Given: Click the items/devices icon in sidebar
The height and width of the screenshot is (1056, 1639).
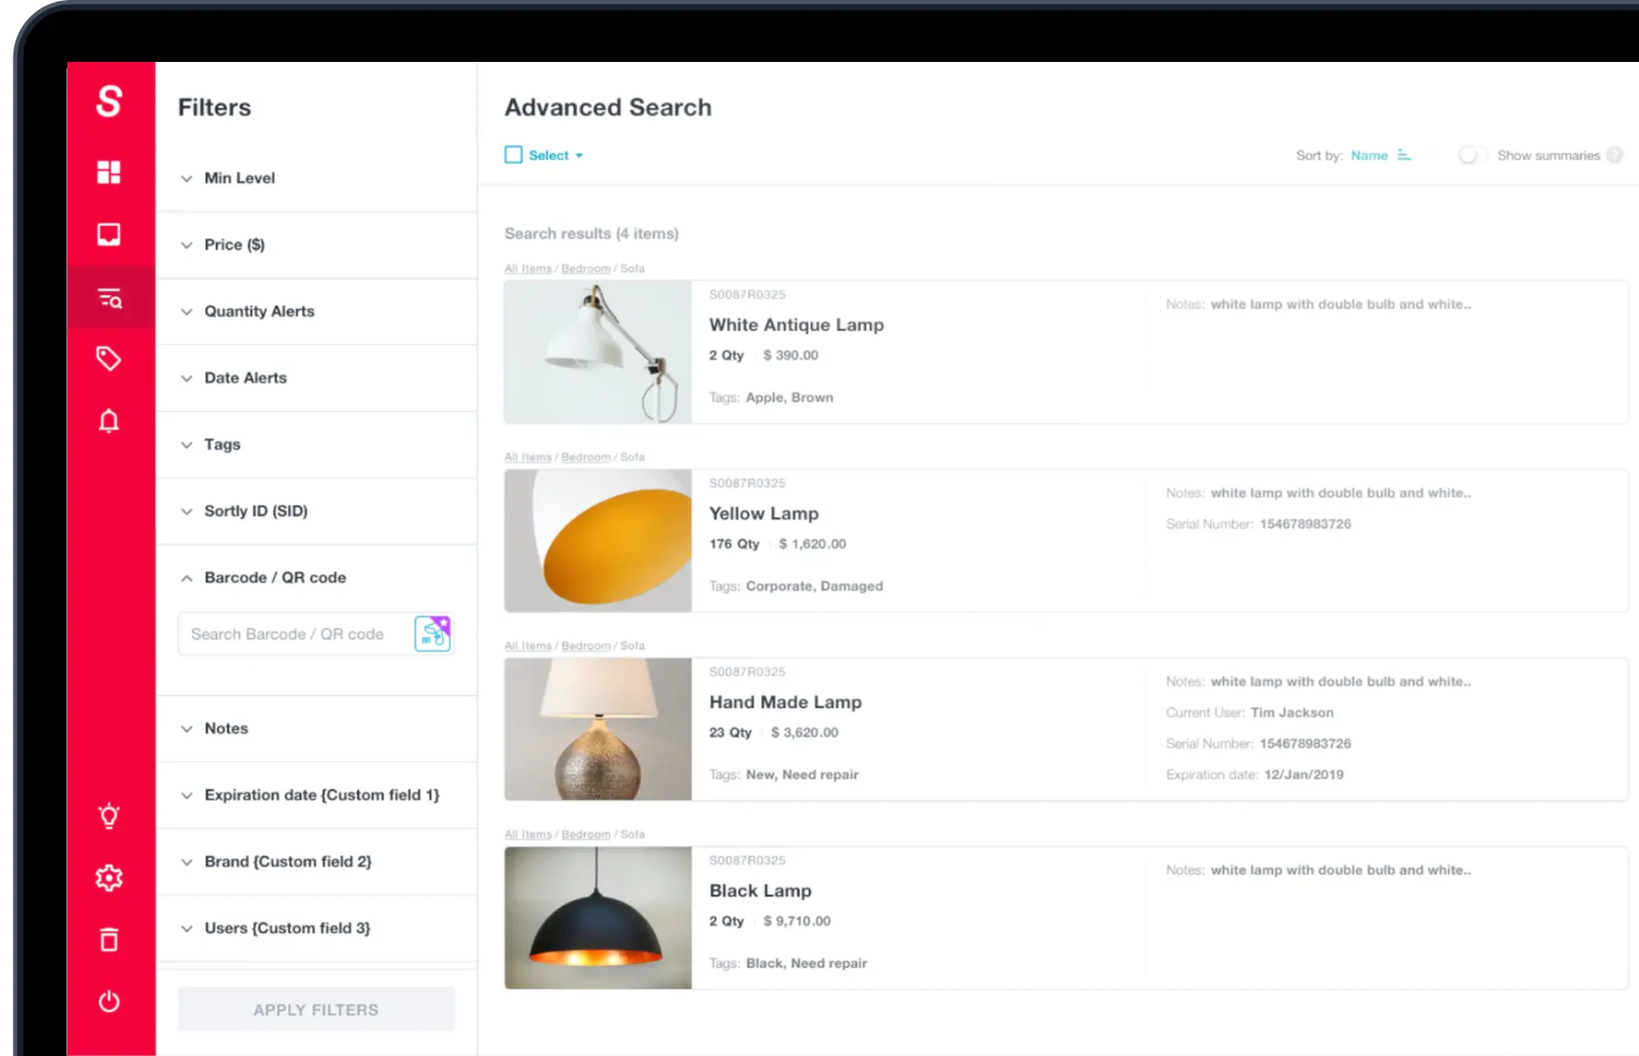Looking at the screenshot, I should (x=109, y=234).
